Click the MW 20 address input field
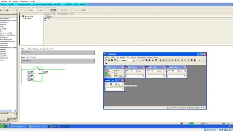The width and height of the screenshot is (233, 131). point(131,71)
